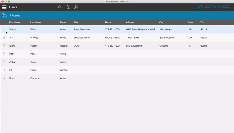
Task: Add a new user with plus icon
Action: pyautogui.click(x=76, y=7)
